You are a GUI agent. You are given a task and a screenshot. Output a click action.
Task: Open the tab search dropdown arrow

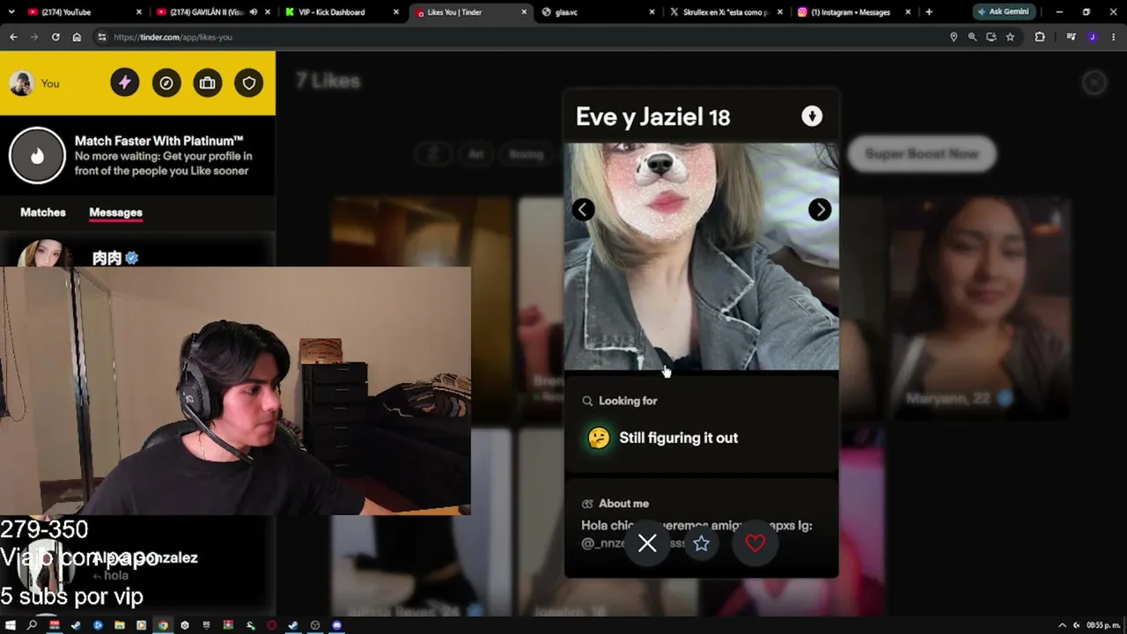coord(12,12)
